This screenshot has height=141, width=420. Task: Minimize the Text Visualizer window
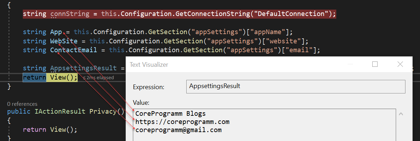click(x=349, y=64)
